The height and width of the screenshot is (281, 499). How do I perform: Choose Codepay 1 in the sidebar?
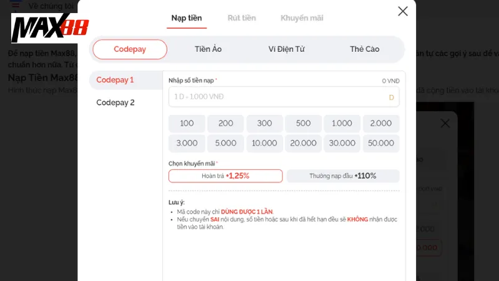point(126,80)
